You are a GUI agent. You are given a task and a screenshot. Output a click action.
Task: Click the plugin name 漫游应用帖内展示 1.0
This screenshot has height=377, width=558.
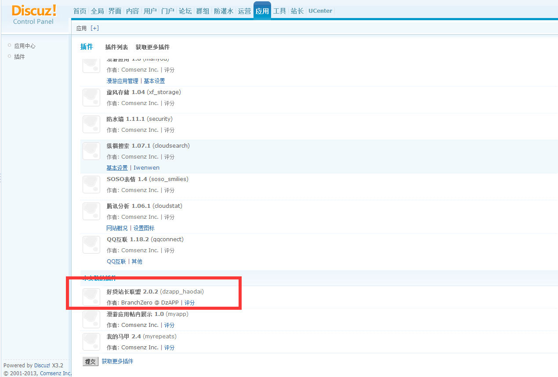click(x=135, y=314)
